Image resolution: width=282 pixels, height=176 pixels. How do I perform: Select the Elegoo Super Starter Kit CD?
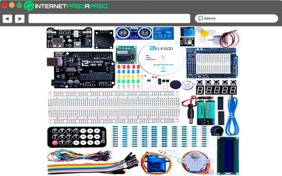tap(161, 58)
